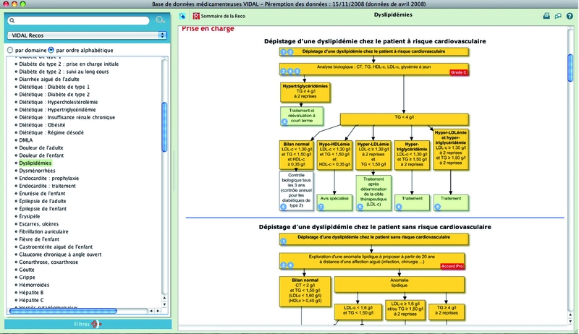Click the magnifier search button
Image resolution: width=579 pixels, height=334 pixels.
(x=159, y=20)
